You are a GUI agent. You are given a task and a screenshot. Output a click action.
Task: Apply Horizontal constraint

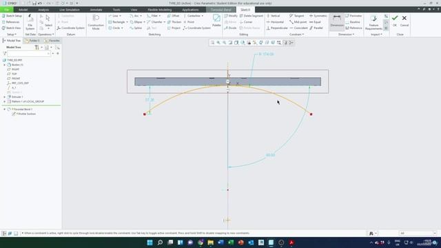click(275, 22)
